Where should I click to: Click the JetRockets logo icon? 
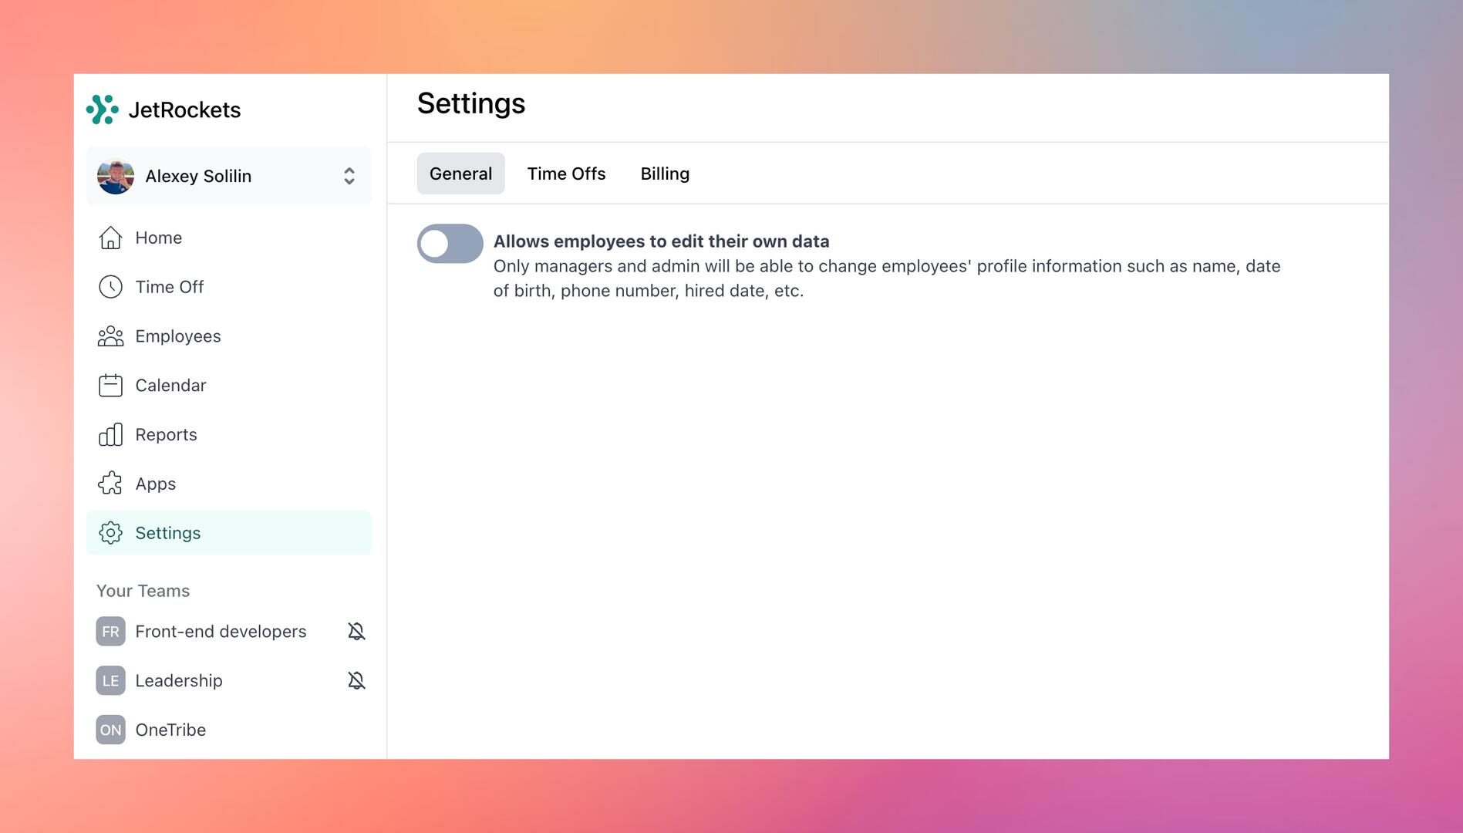(x=103, y=110)
